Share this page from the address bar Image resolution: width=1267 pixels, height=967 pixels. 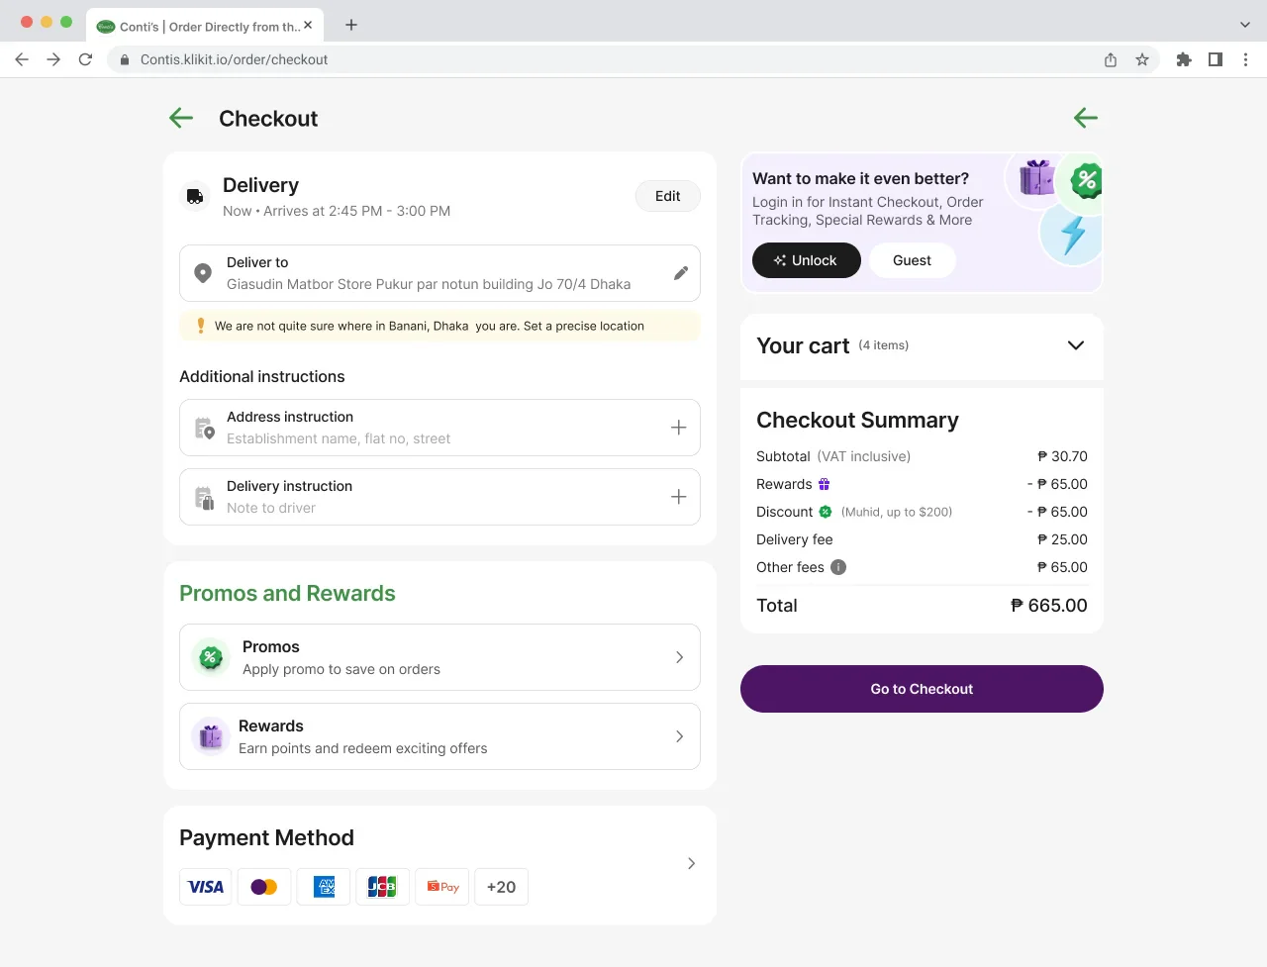[1111, 59]
